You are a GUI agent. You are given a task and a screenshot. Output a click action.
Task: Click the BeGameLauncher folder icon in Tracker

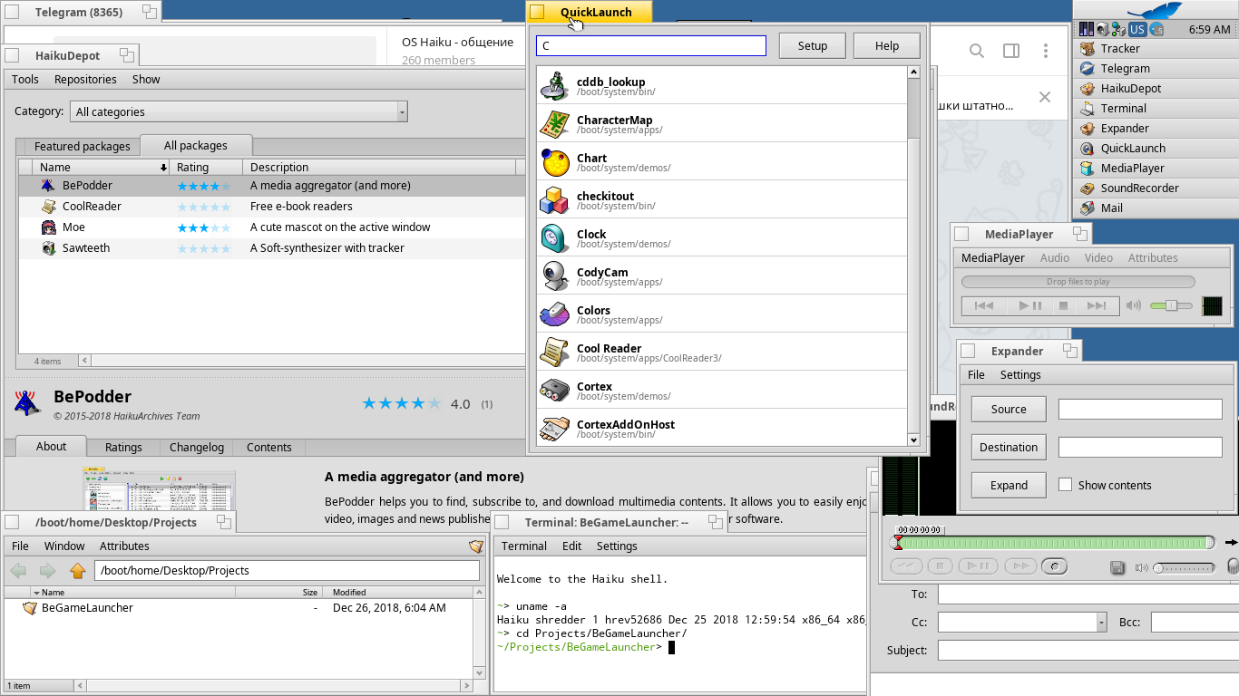click(30, 608)
